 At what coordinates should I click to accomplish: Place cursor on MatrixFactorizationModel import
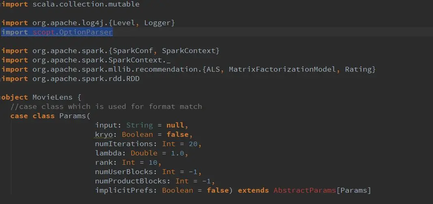282,69
